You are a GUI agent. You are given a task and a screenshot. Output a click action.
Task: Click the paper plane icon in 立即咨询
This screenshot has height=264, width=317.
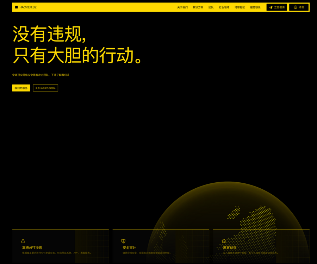[x=271, y=7]
